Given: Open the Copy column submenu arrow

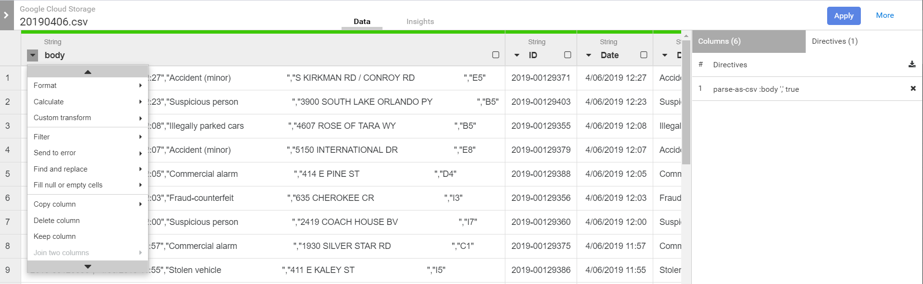Looking at the screenshot, I should (x=140, y=204).
